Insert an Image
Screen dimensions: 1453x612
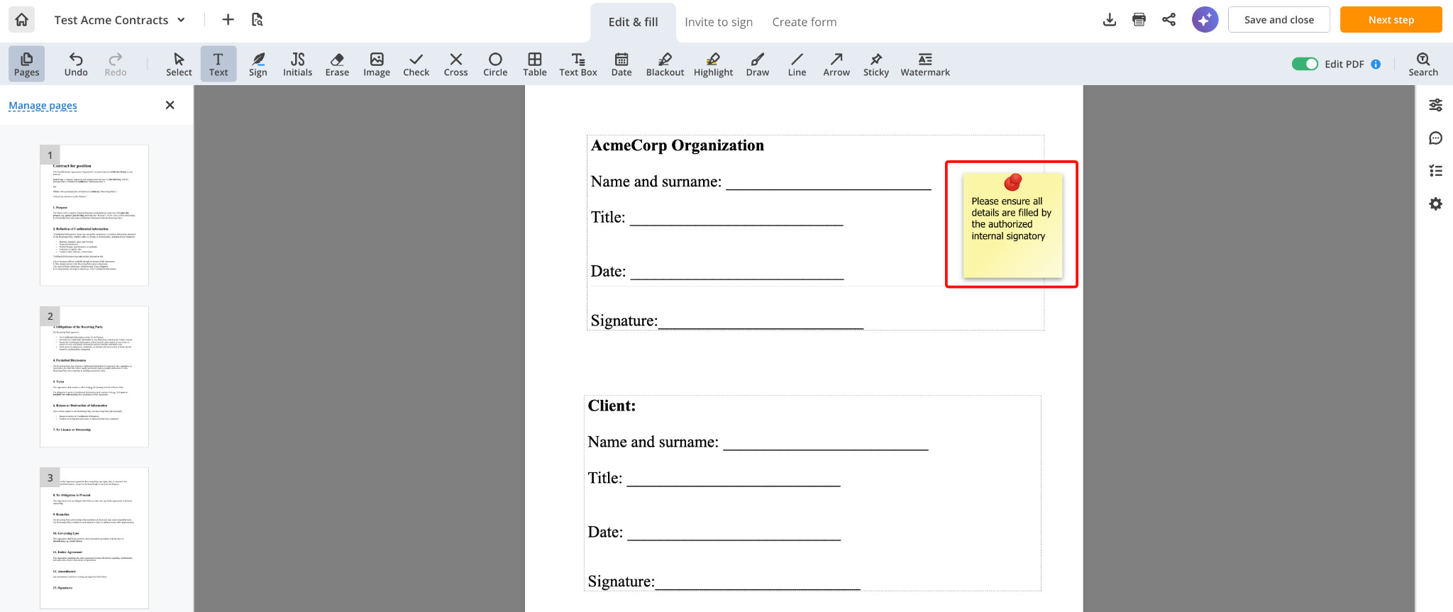click(377, 64)
